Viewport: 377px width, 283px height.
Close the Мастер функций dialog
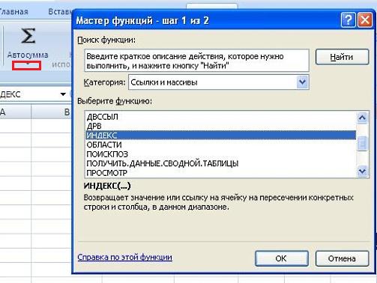coord(365,19)
